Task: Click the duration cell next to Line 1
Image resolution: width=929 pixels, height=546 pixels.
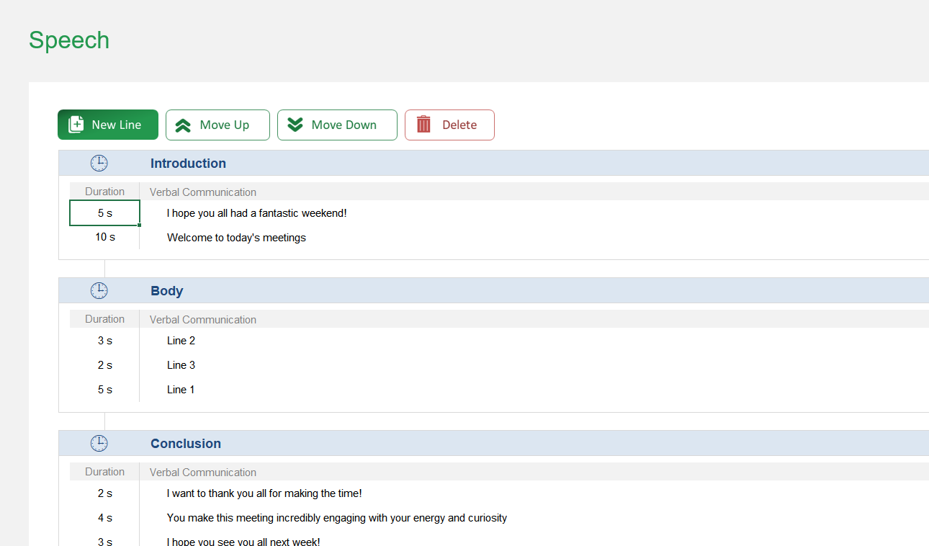Action: click(105, 390)
